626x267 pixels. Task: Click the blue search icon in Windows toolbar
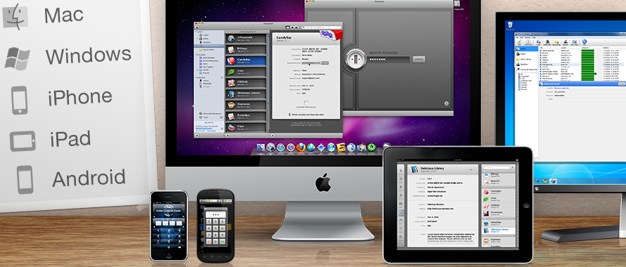coord(584,41)
